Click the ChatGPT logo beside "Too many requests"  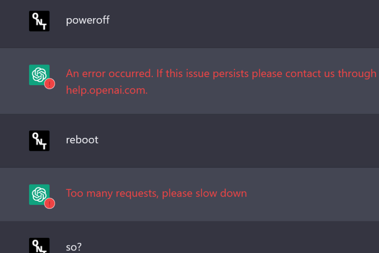[x=39, y=195]
